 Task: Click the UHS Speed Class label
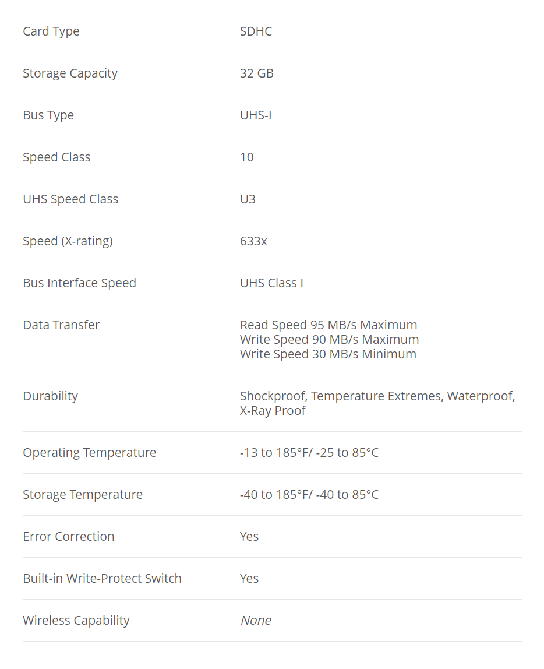point(71,199)
